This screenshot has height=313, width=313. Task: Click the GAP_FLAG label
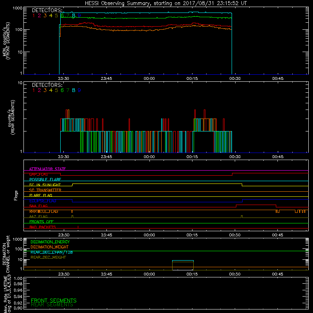38,174
